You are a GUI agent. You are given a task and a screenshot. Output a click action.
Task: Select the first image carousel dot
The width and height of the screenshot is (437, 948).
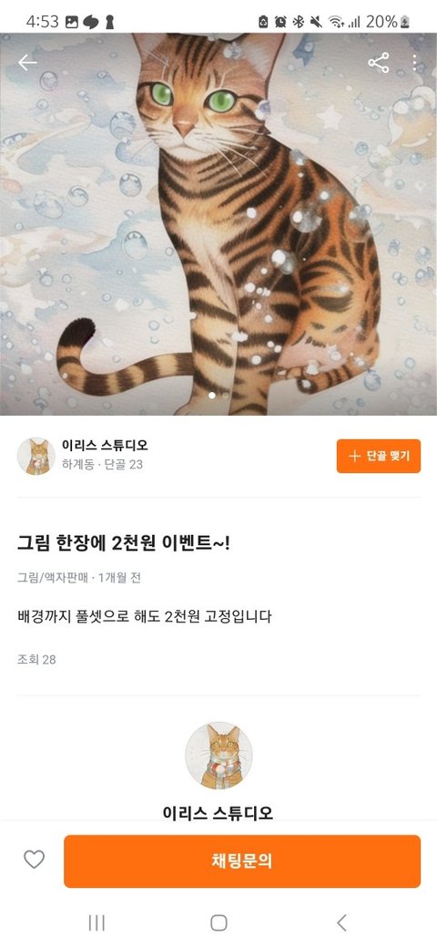point(212,396)
